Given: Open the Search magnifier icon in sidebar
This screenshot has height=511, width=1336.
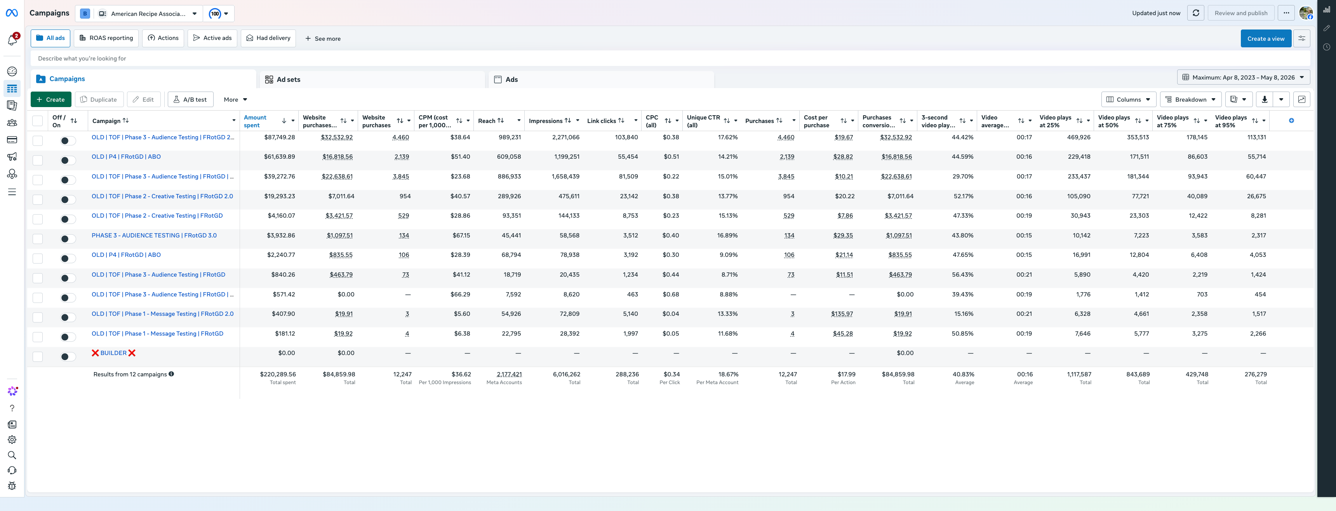Looking at the screenshot, I should click(12, 455).
